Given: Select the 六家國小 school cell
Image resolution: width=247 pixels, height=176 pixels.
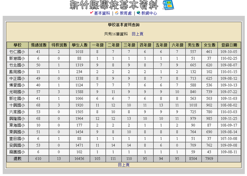Looking at the screenshot, I should coord(17,112).
